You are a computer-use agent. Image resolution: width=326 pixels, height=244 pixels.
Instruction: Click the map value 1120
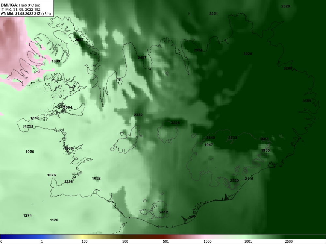[x=54, y=220]
